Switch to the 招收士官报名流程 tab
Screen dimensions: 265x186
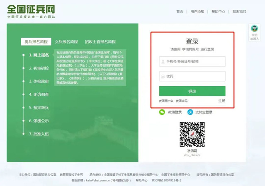coord(100,42)
